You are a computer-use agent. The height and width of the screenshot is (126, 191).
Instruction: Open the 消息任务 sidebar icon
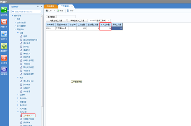click(4, 22)
